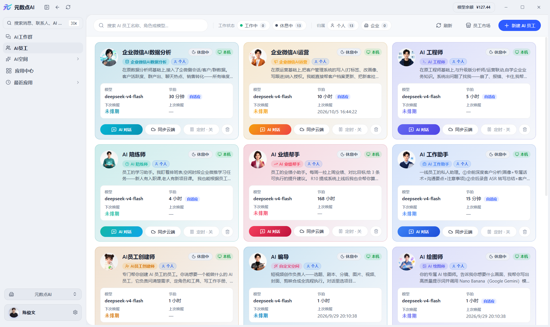Toggle 定时·关 for 企业微信AI数据分析
Screen dimensions: 550x327
point(201,130)
